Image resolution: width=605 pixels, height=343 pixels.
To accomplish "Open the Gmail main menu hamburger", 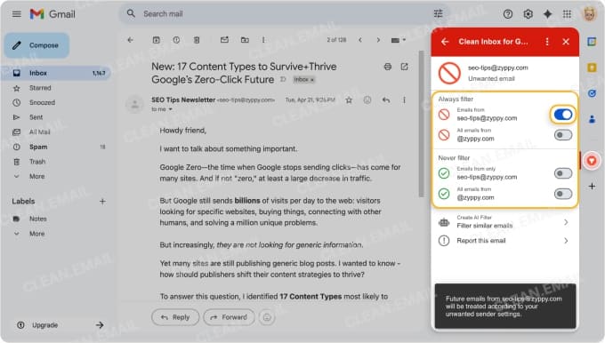I will [x=17, y=14].
